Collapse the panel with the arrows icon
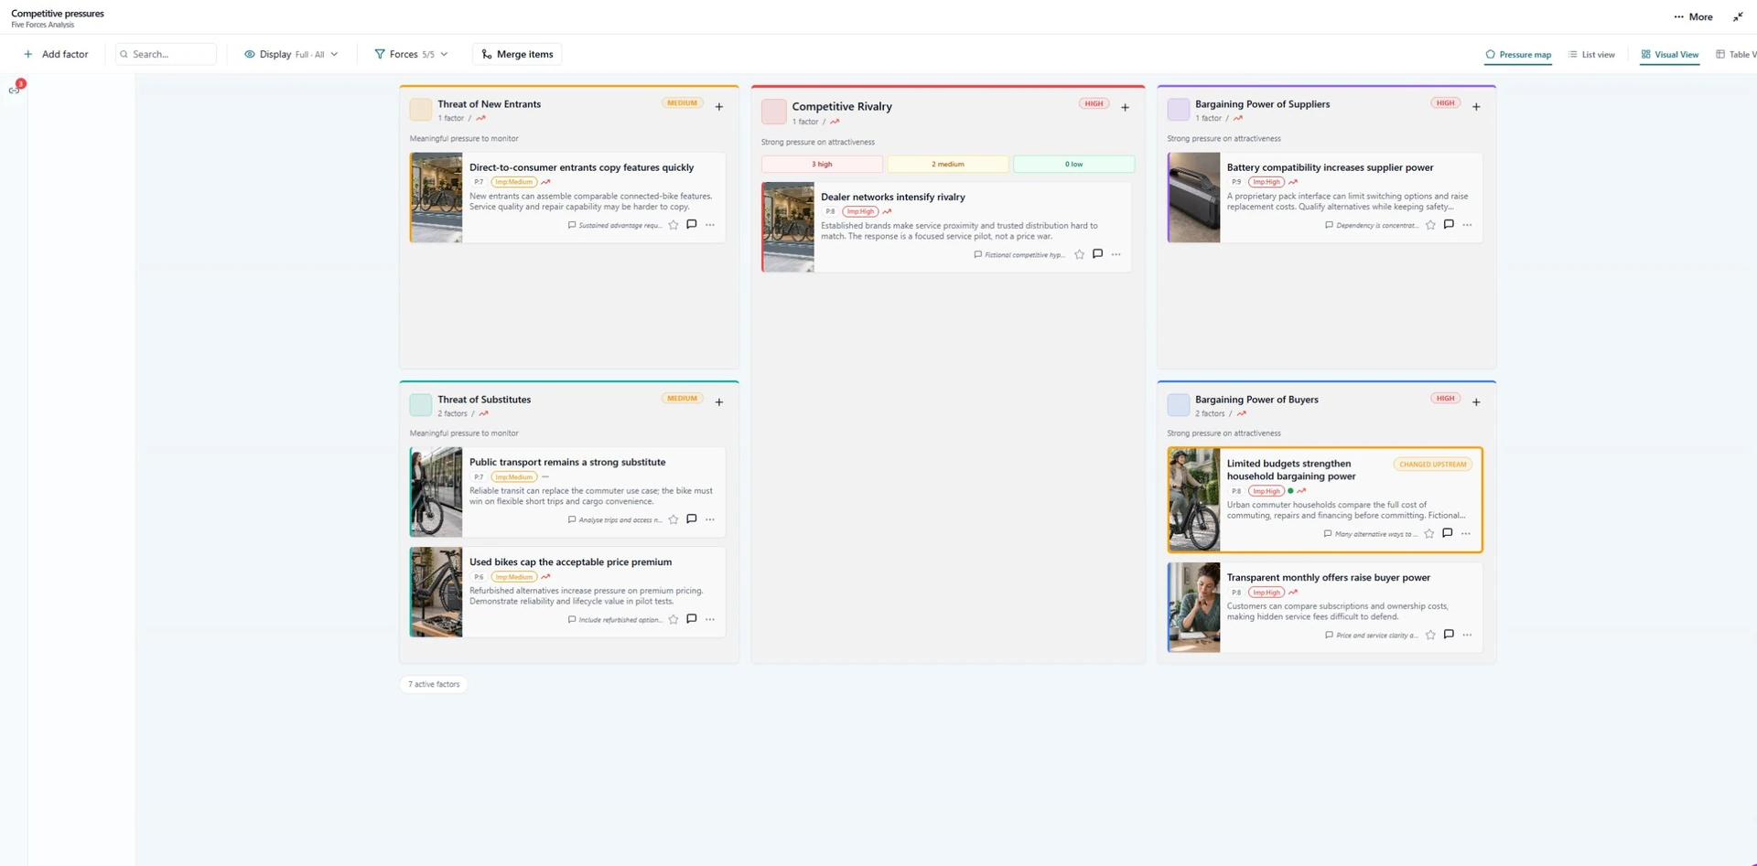This screenshot has width=1757, height=866. point(1738,16)
